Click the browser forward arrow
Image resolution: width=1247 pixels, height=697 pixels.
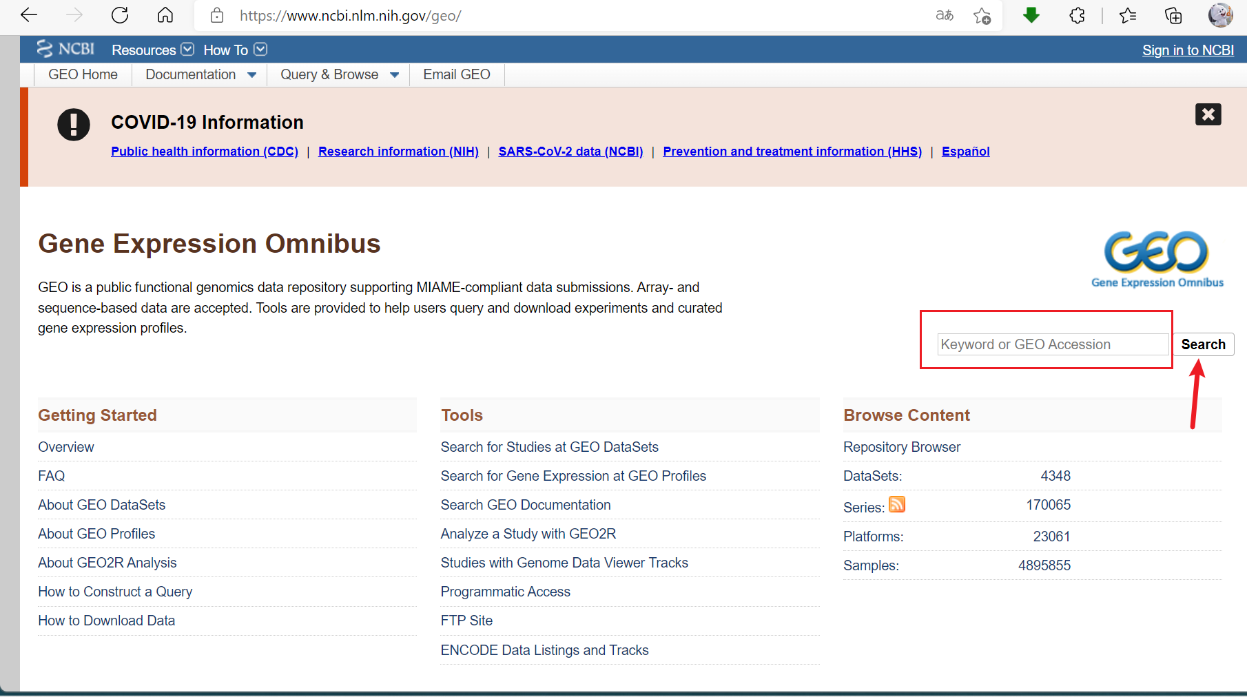(x=74, y=15)
